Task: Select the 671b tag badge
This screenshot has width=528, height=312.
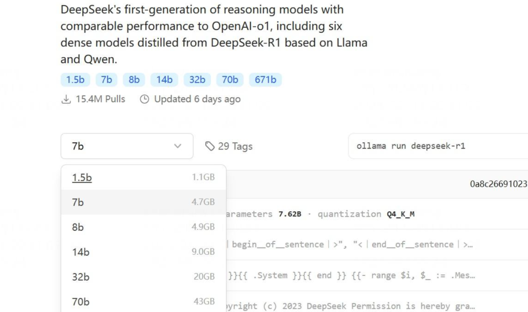Action: (266, 80)
